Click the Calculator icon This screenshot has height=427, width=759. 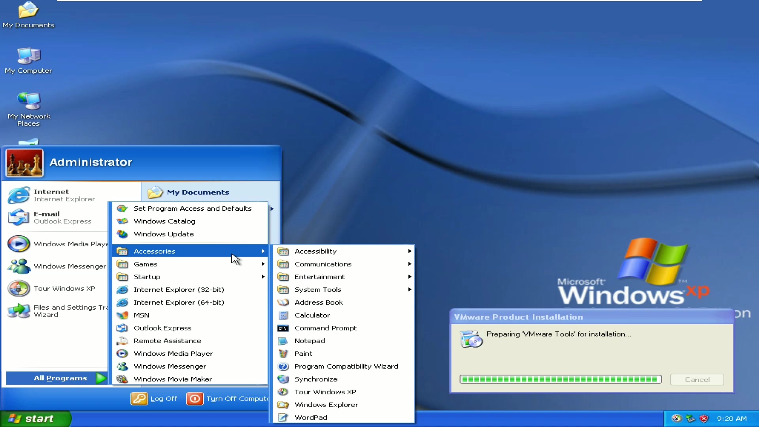(x=283, y=315)
